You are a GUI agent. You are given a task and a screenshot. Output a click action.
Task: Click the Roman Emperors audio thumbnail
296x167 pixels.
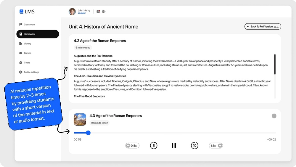pos(80,119)
